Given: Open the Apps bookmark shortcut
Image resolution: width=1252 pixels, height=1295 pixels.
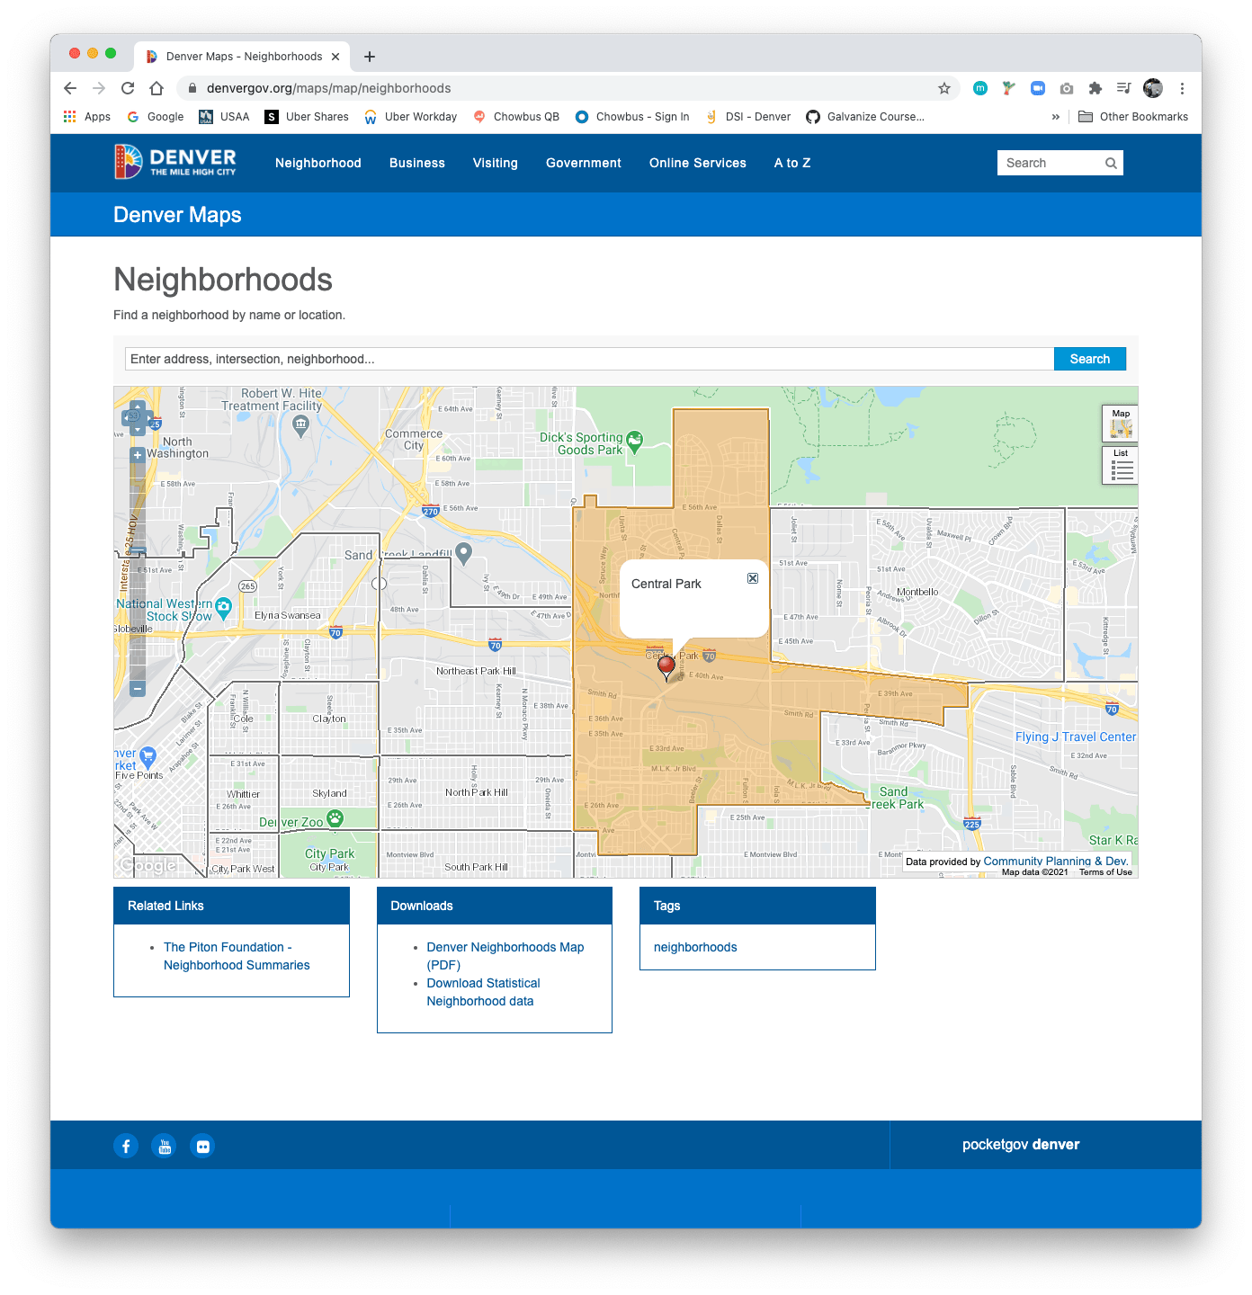Looking at the screenshot, I should [x=87, y=117].
